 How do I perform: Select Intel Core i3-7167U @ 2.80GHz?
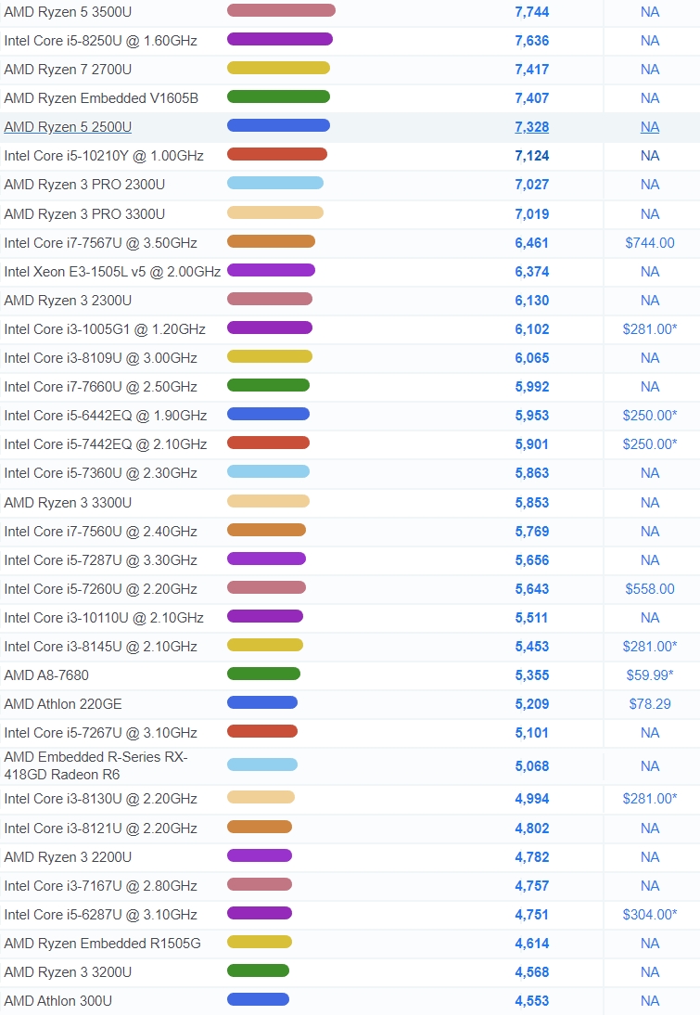tap(100, 886)
